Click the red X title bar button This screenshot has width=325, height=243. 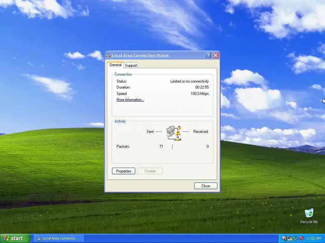pos(216,55)
